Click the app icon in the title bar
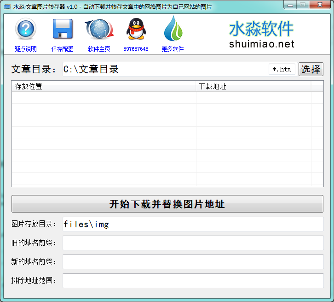334x302 pixels. [x=7, y=7]
